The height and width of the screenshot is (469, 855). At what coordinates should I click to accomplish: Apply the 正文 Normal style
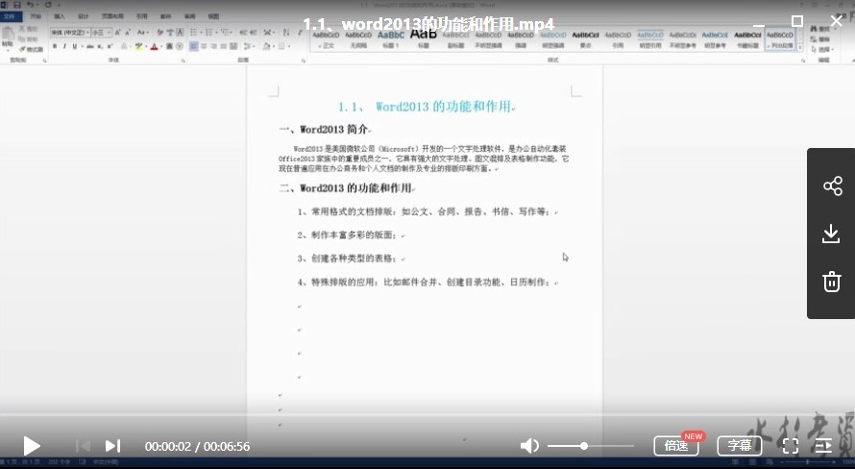(x=326, y=39)
